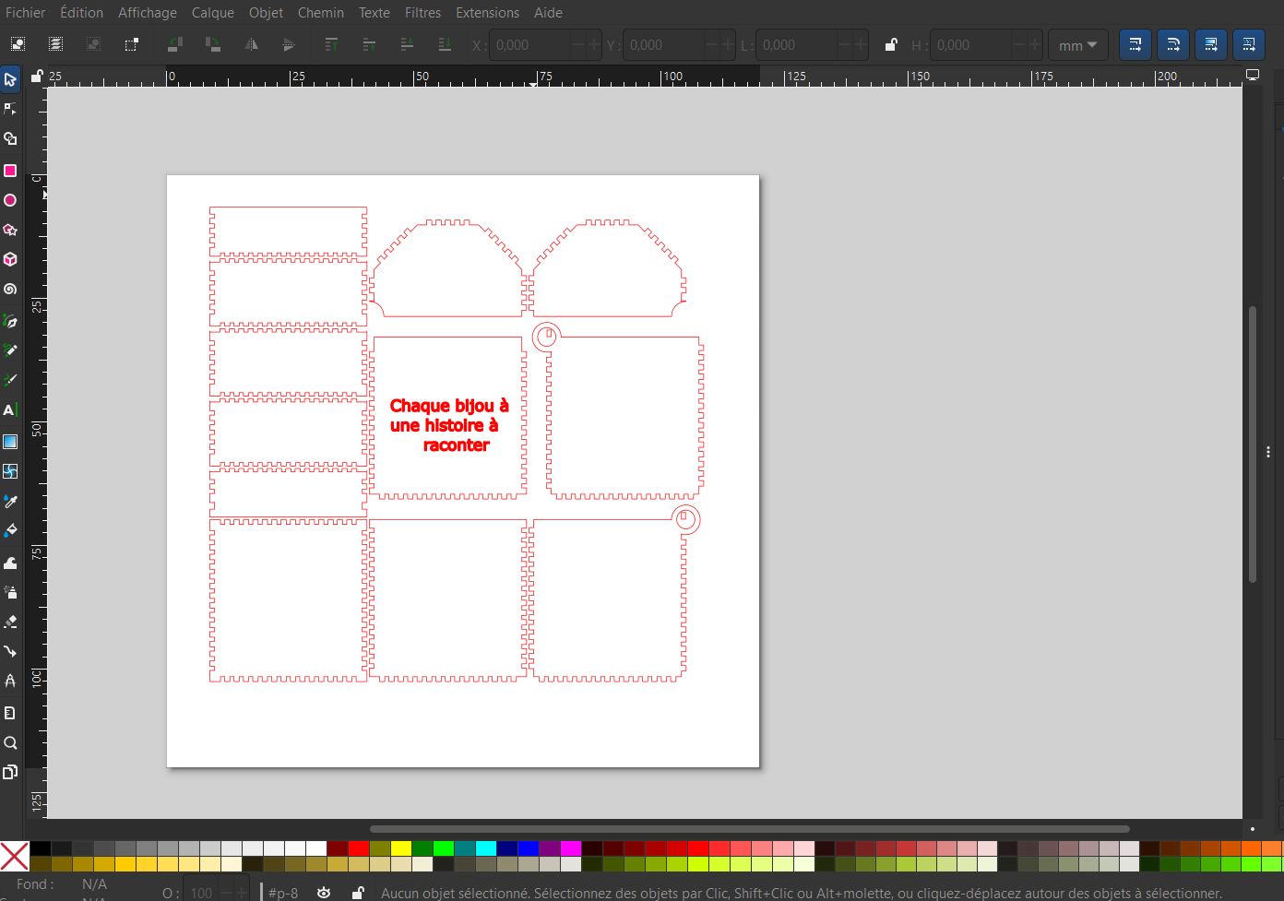The height and width of the screenshot is (901, 1284).
Task: Open the Extensions menu
Action: point(487,13)
